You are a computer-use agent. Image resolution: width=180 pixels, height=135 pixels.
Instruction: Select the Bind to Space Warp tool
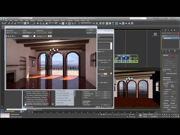(x=15, y=23)
